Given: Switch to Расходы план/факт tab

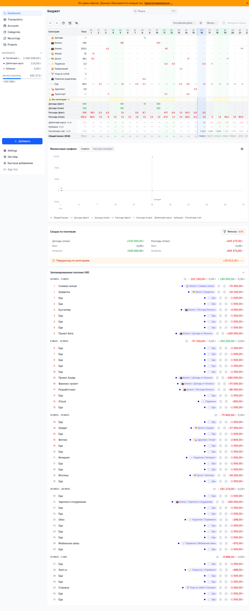Looking at the screenshot, I should [x=103, y=149].
